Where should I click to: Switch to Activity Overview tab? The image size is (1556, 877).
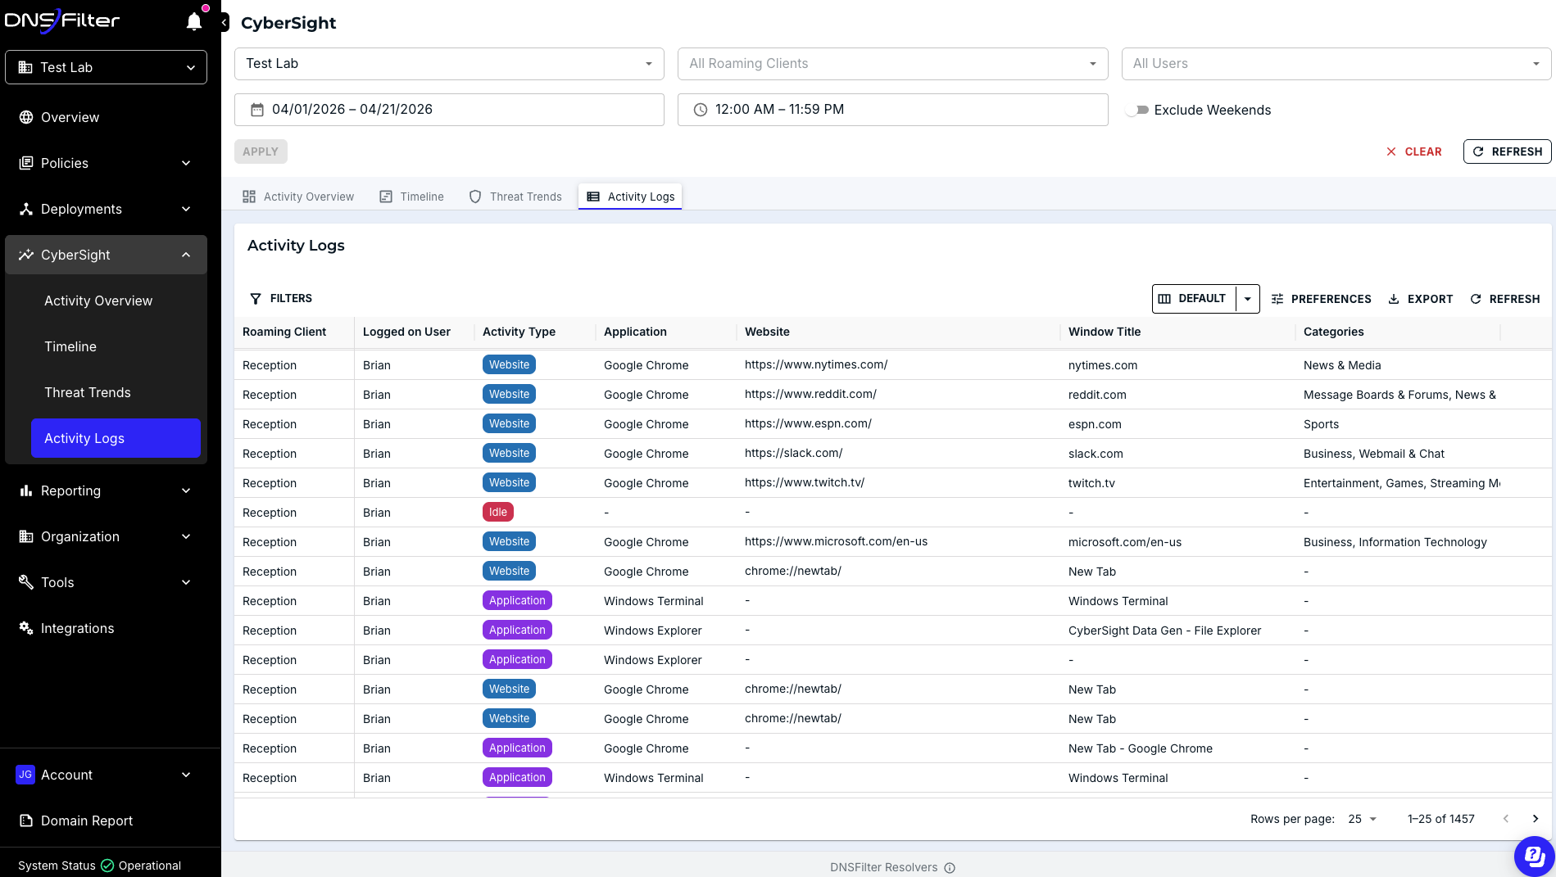tap(298, 197)
